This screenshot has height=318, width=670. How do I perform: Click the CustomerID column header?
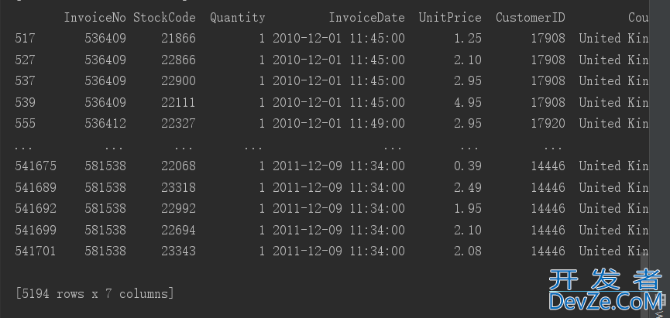click(x=531, y=17)
